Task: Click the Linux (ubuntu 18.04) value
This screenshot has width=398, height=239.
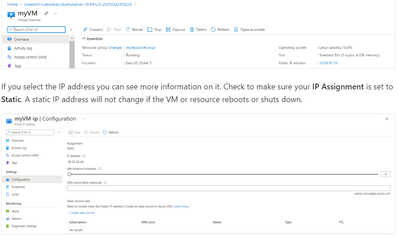Action: (x=335, y=48)
